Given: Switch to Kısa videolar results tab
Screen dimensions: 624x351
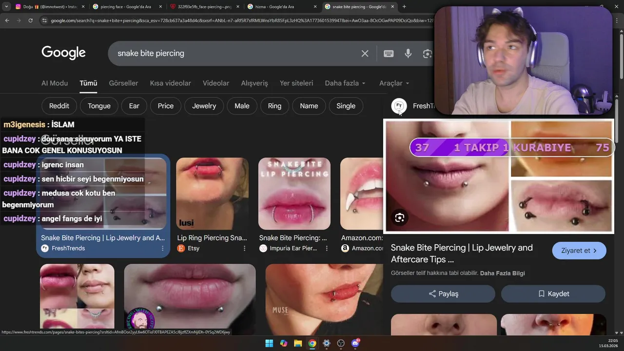Looking at the screenshot, I should click(x=170, y=83).
